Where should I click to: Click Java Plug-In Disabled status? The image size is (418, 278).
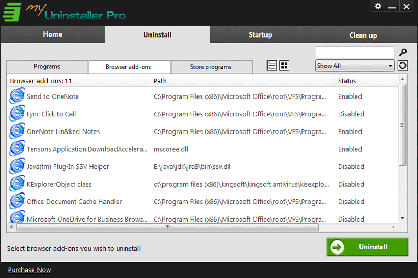(x=351, y=166)
